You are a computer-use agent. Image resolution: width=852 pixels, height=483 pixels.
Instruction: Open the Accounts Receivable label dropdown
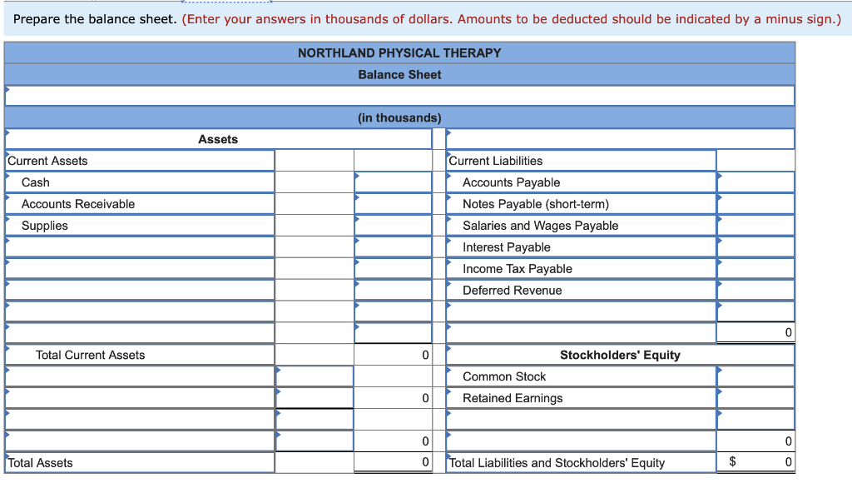(x=140, y=204)
